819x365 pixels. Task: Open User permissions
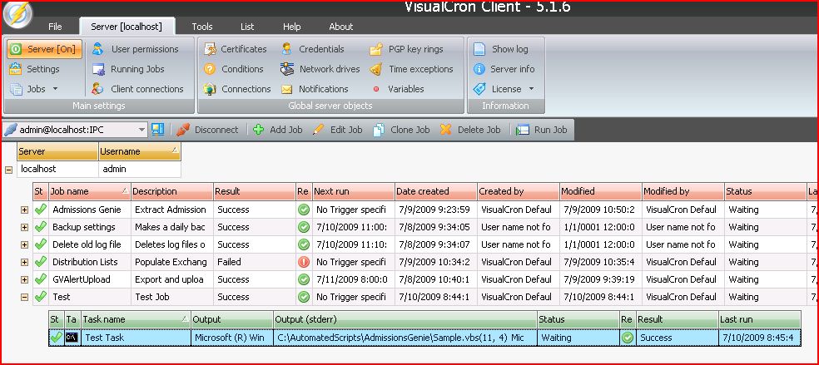[x=136, y=49]
